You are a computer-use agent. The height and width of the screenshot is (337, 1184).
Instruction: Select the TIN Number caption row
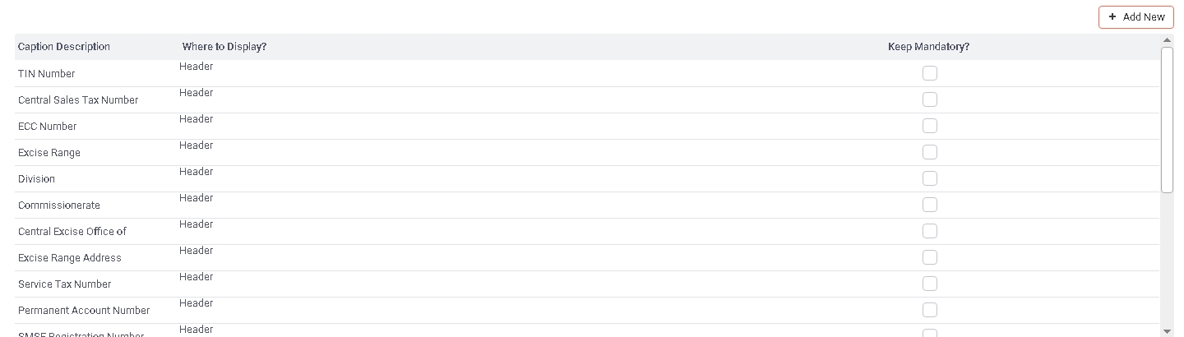(x=47, y=74)
